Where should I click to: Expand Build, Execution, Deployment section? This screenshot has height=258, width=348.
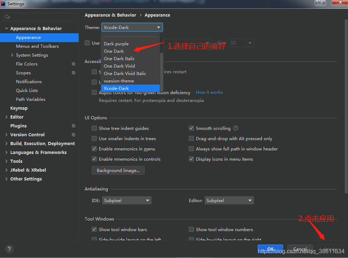(x=6, y=144)
